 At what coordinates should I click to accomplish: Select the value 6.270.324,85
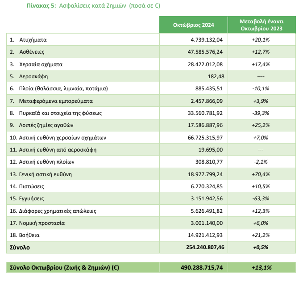click(x=207, y=186)
